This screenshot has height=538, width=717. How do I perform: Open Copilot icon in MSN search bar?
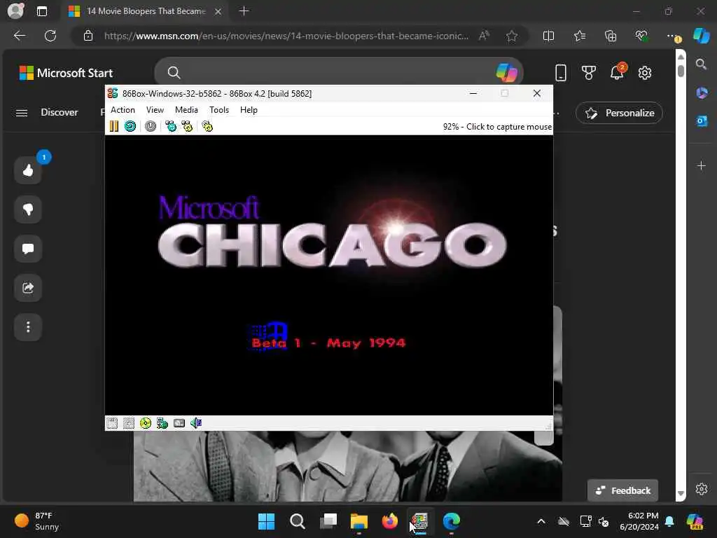[x=506, y=72]
